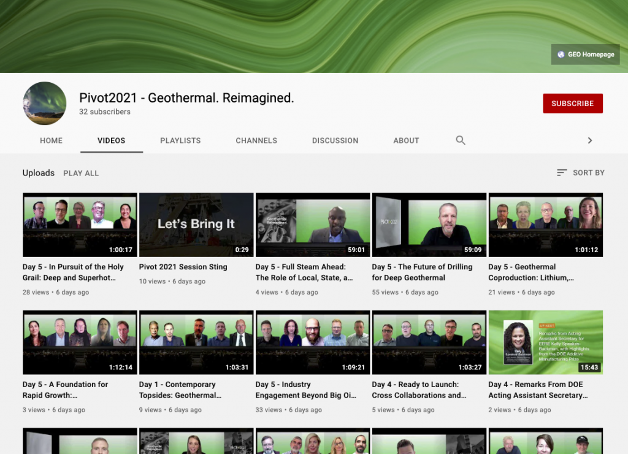Play the 'Let's Bring It' thumbnail
The height and width of the screenshot is (454, 628).
click(x=196, y=225)
